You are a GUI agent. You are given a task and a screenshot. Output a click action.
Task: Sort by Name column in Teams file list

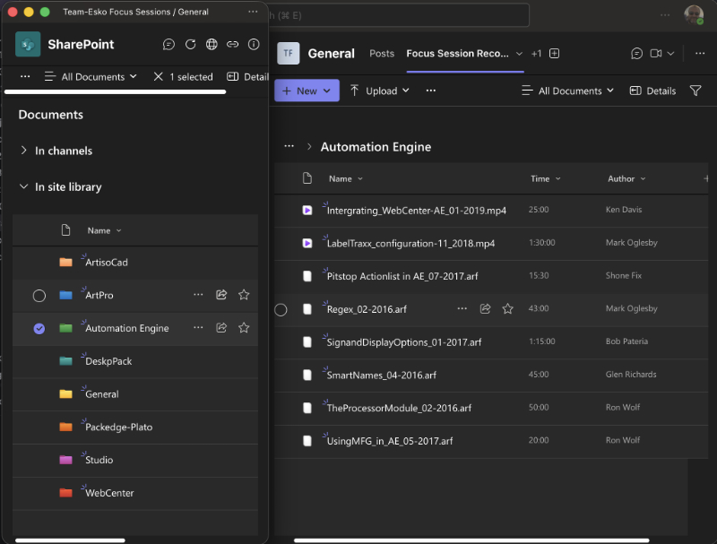[345, 178]
